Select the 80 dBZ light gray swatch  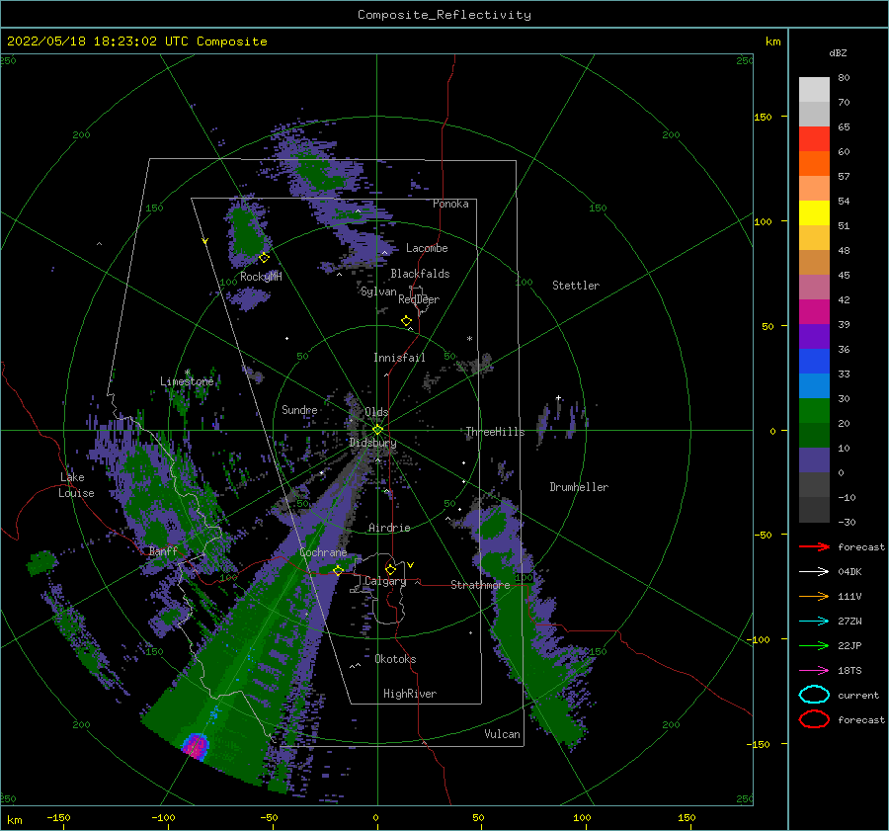814,90
